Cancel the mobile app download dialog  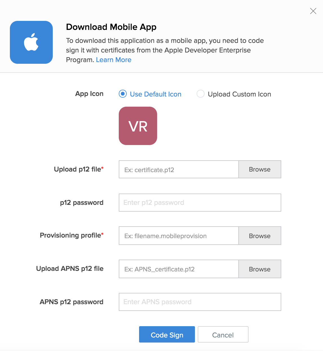click(x=223, y=334)
